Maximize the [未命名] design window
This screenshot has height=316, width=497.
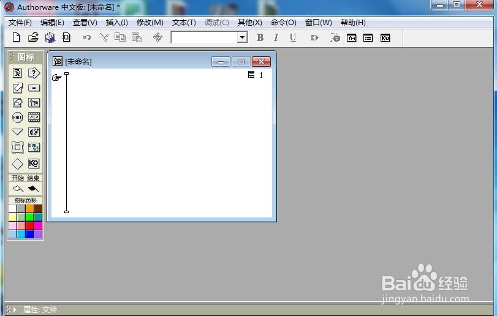[x=241, y=61]
